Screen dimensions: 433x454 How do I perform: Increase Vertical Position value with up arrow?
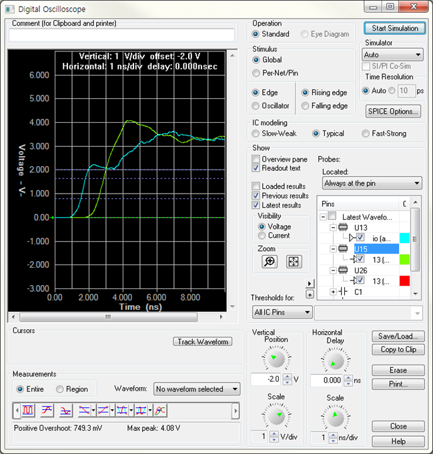[x=287, y=377]
